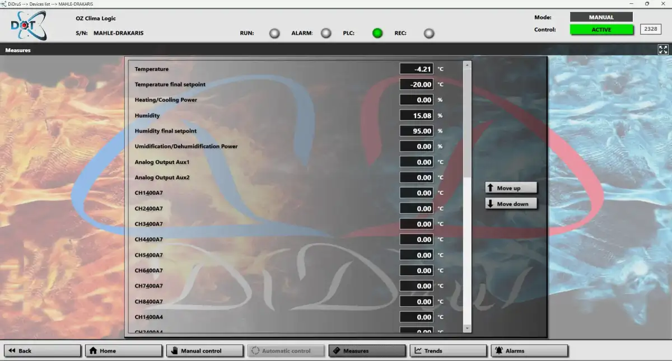Click the Humidity final setpoint value field
Viewport: 672px width, 361px height.
(416, 131)
